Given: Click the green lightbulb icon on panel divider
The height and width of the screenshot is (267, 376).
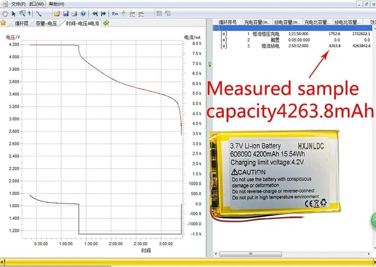Looking at the screenshot, I should tap(210, 64).
